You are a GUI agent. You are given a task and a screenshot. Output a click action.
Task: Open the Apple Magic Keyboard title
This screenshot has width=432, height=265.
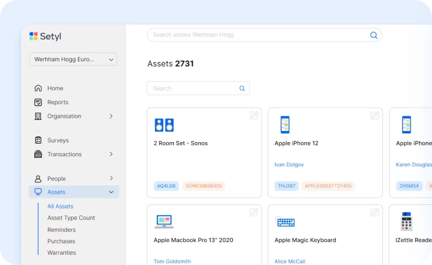coord(305,240)
